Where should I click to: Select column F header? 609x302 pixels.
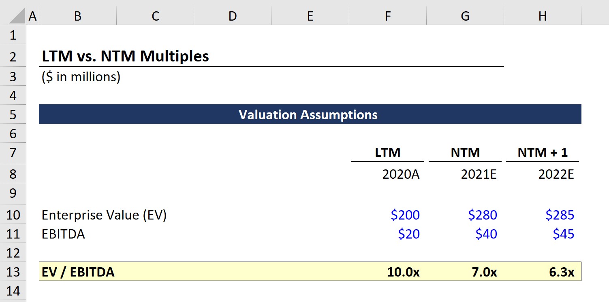[x=387, y=16]
